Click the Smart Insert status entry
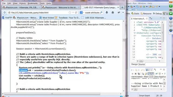This screenshot has width=173, height=97. tap(144, 96)
